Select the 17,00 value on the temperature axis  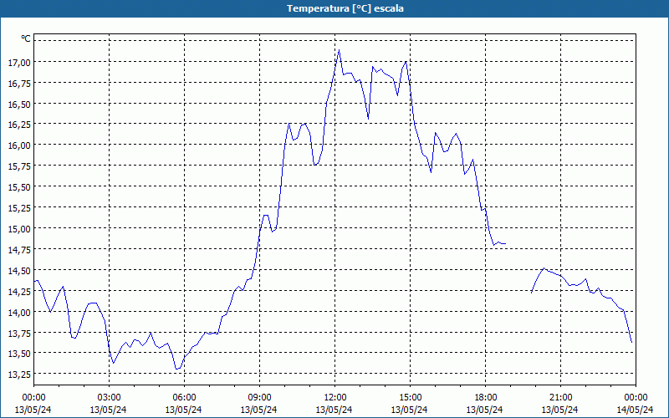point(19,62)
